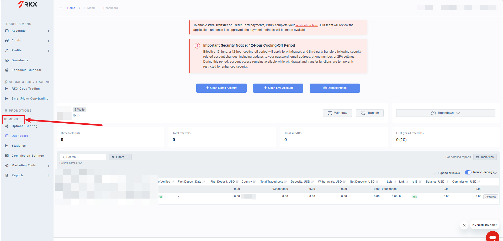The width and height of the screenshot is (503, 241).
Task: Switch to Table view
Action: tap(485, 157)
